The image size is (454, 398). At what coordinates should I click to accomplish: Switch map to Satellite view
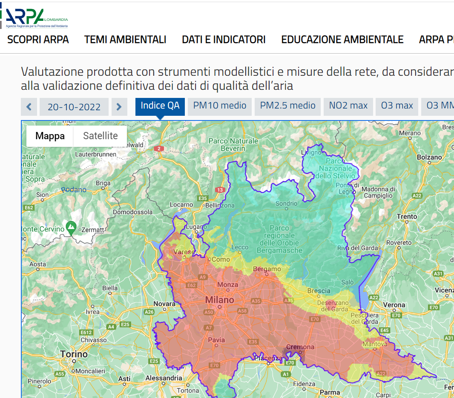coord(101,136)
